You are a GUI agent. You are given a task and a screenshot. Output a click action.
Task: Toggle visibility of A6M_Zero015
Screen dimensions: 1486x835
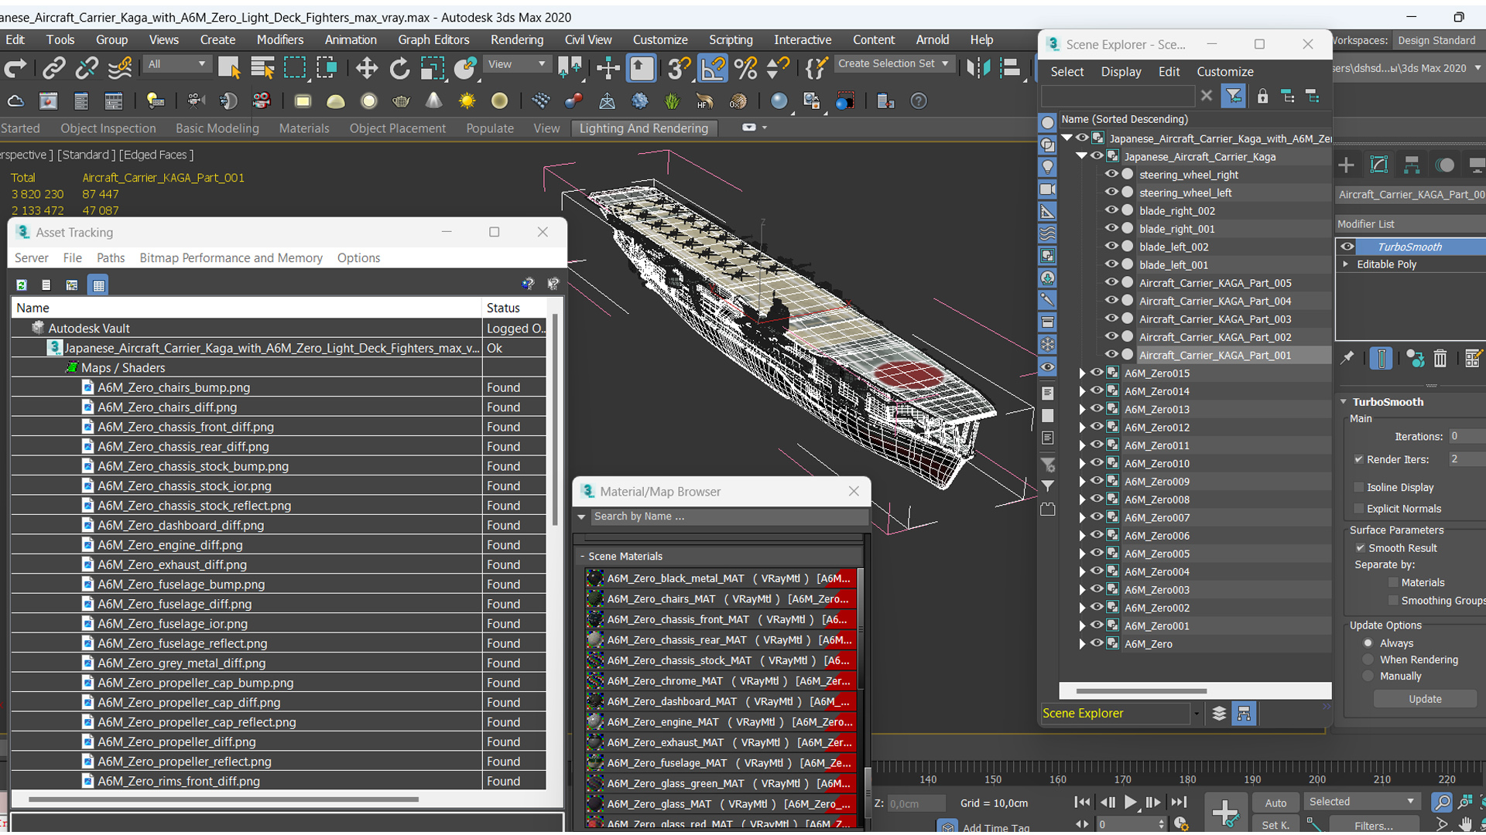1097,373
